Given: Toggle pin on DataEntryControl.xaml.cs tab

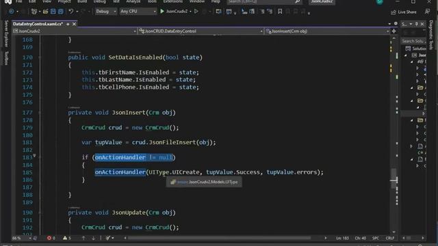Looking at the screenshot, I should [x=68, y=25].
